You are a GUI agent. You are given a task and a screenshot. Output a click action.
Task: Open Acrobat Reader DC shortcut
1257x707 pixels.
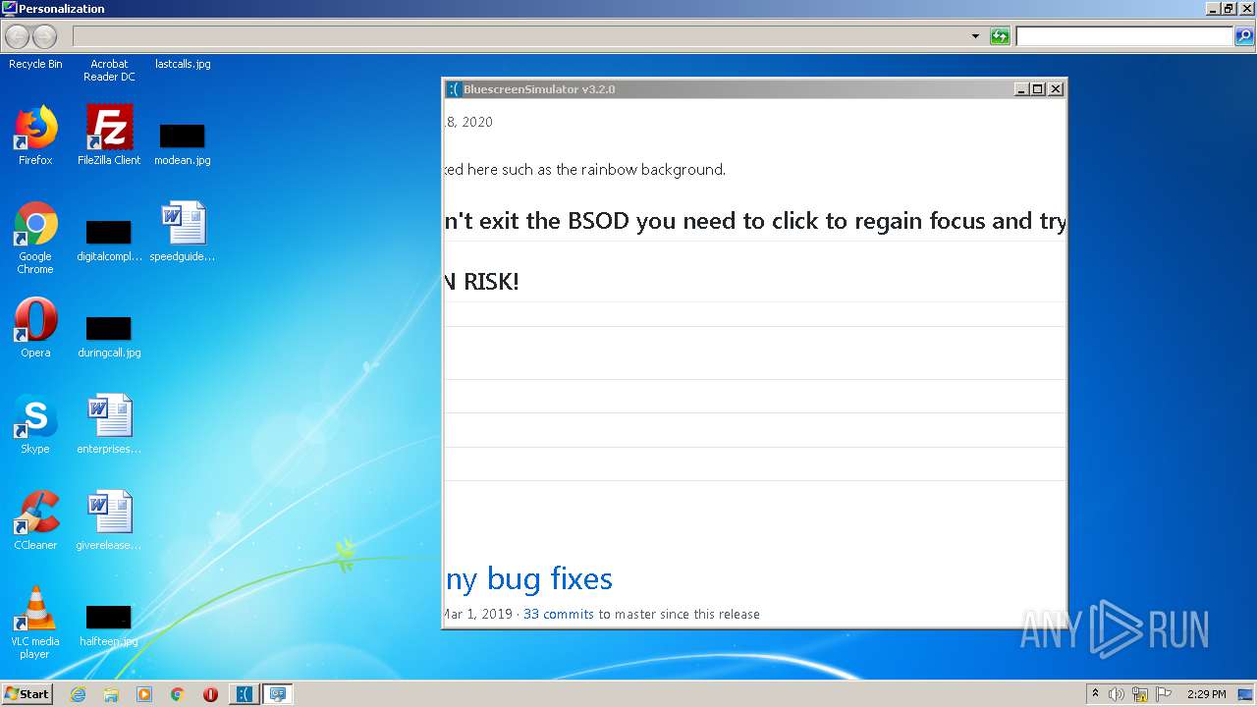point(109,70)
